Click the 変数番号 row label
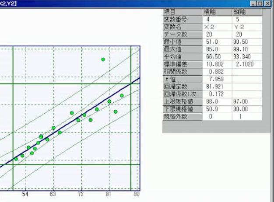 pos(183,19)
